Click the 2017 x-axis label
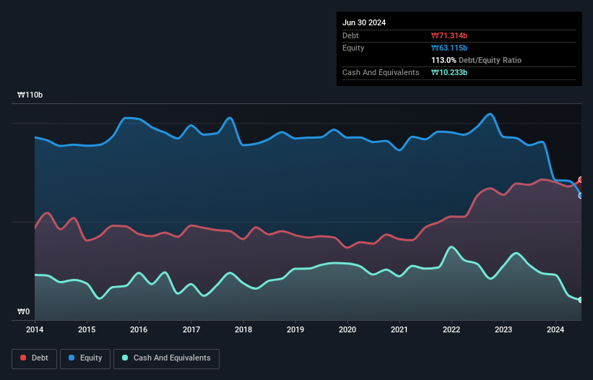 191,329
